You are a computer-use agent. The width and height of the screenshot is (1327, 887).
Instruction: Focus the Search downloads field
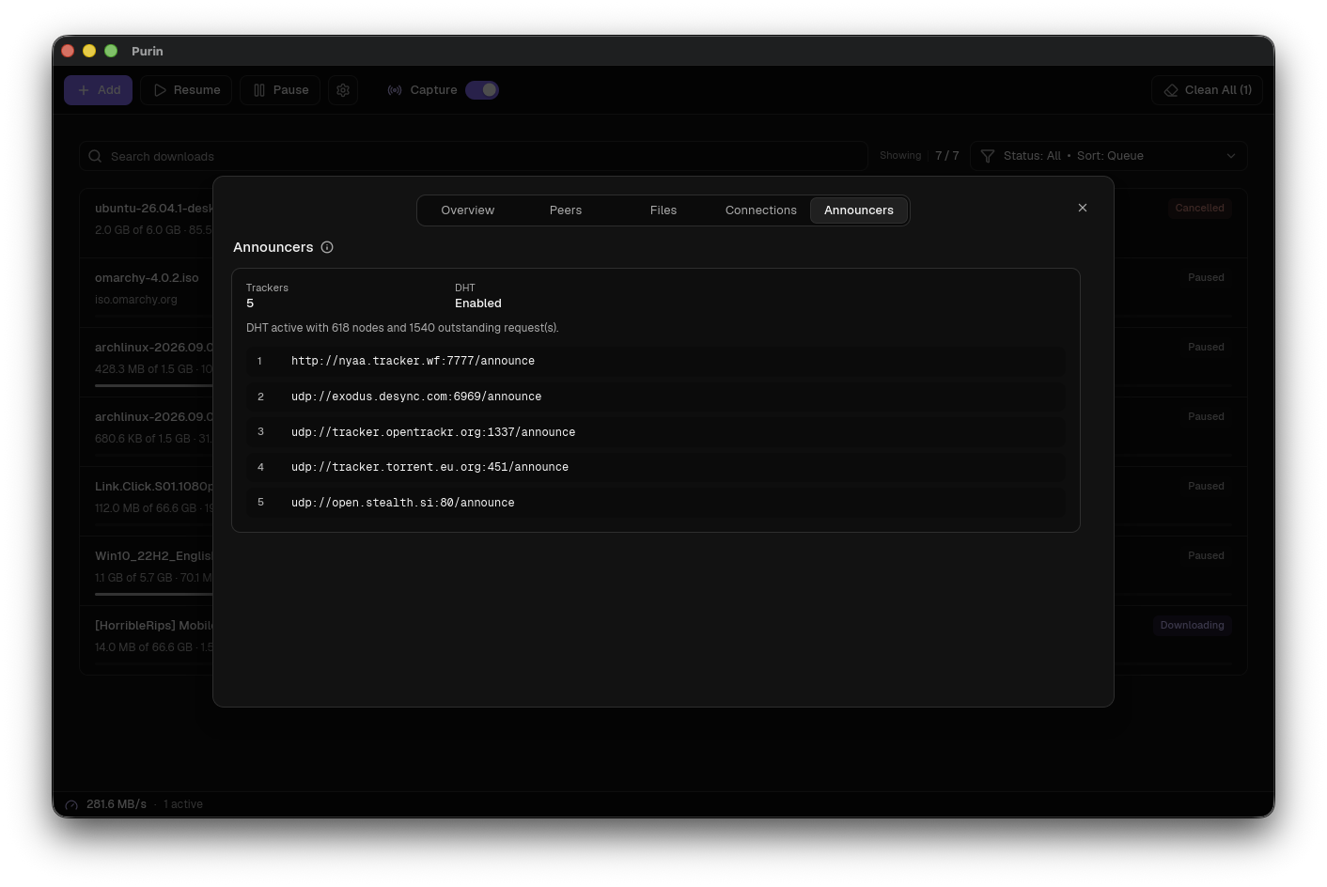pos(474,156)
